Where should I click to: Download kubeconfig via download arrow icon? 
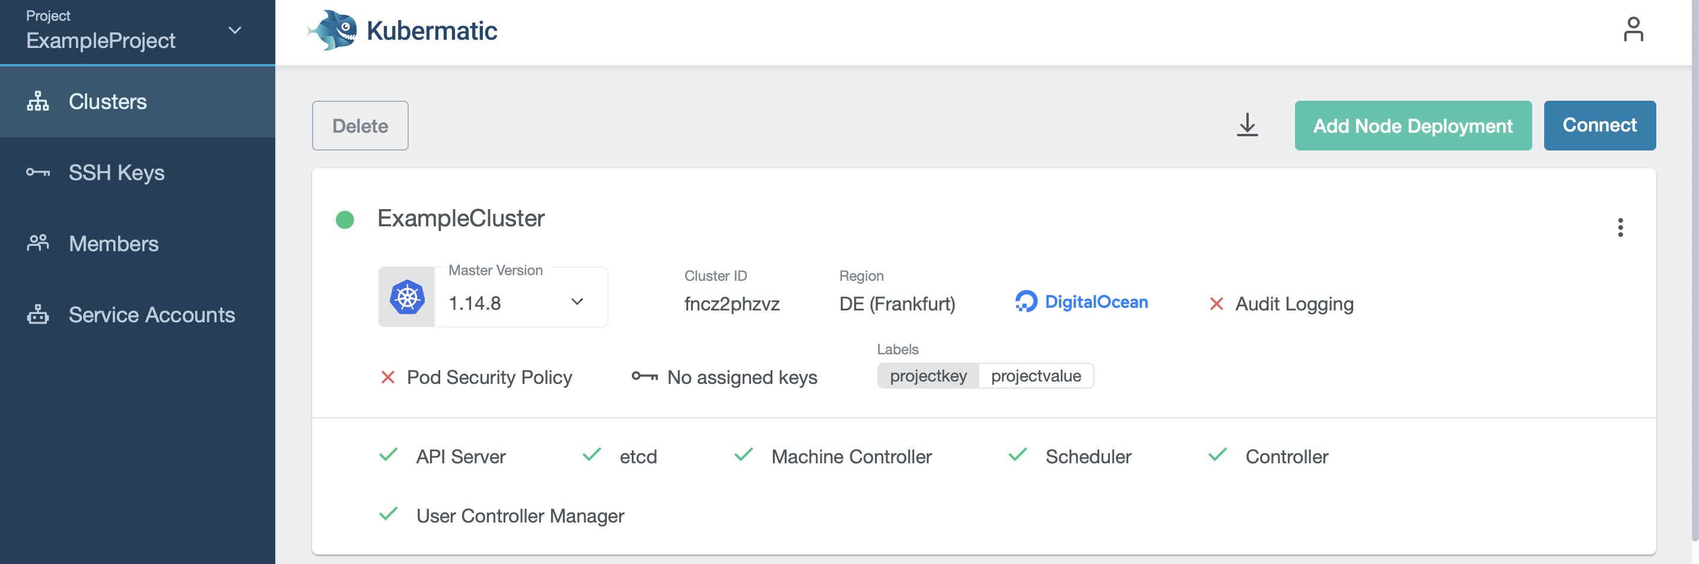1246,125
